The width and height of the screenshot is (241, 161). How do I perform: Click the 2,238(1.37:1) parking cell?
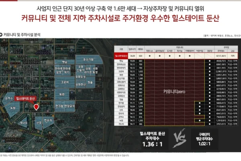click(x=221, y=72)
